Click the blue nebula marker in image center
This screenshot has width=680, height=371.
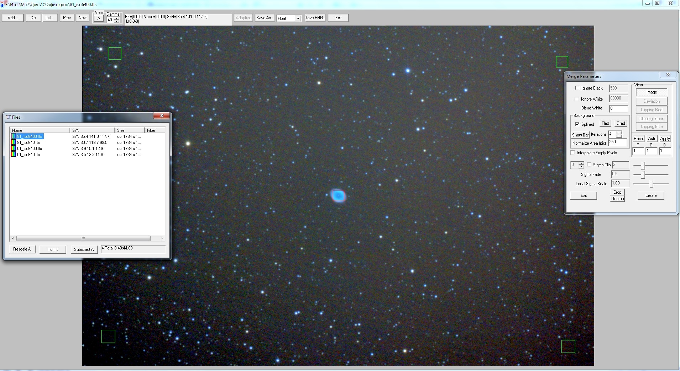point(338,195)
